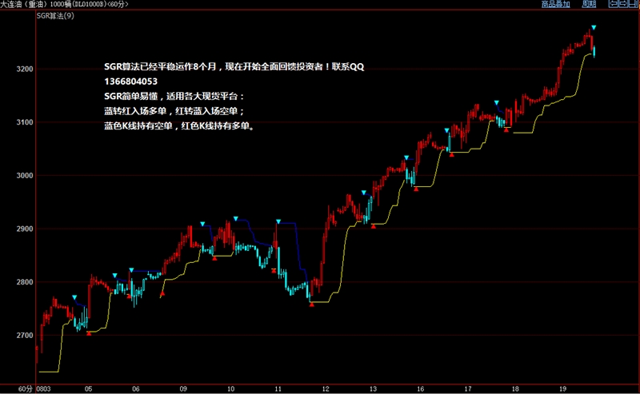640x394 pixels.
Task: Click the 60分 period label at bottom-left
Action: (x=25, y=389)
